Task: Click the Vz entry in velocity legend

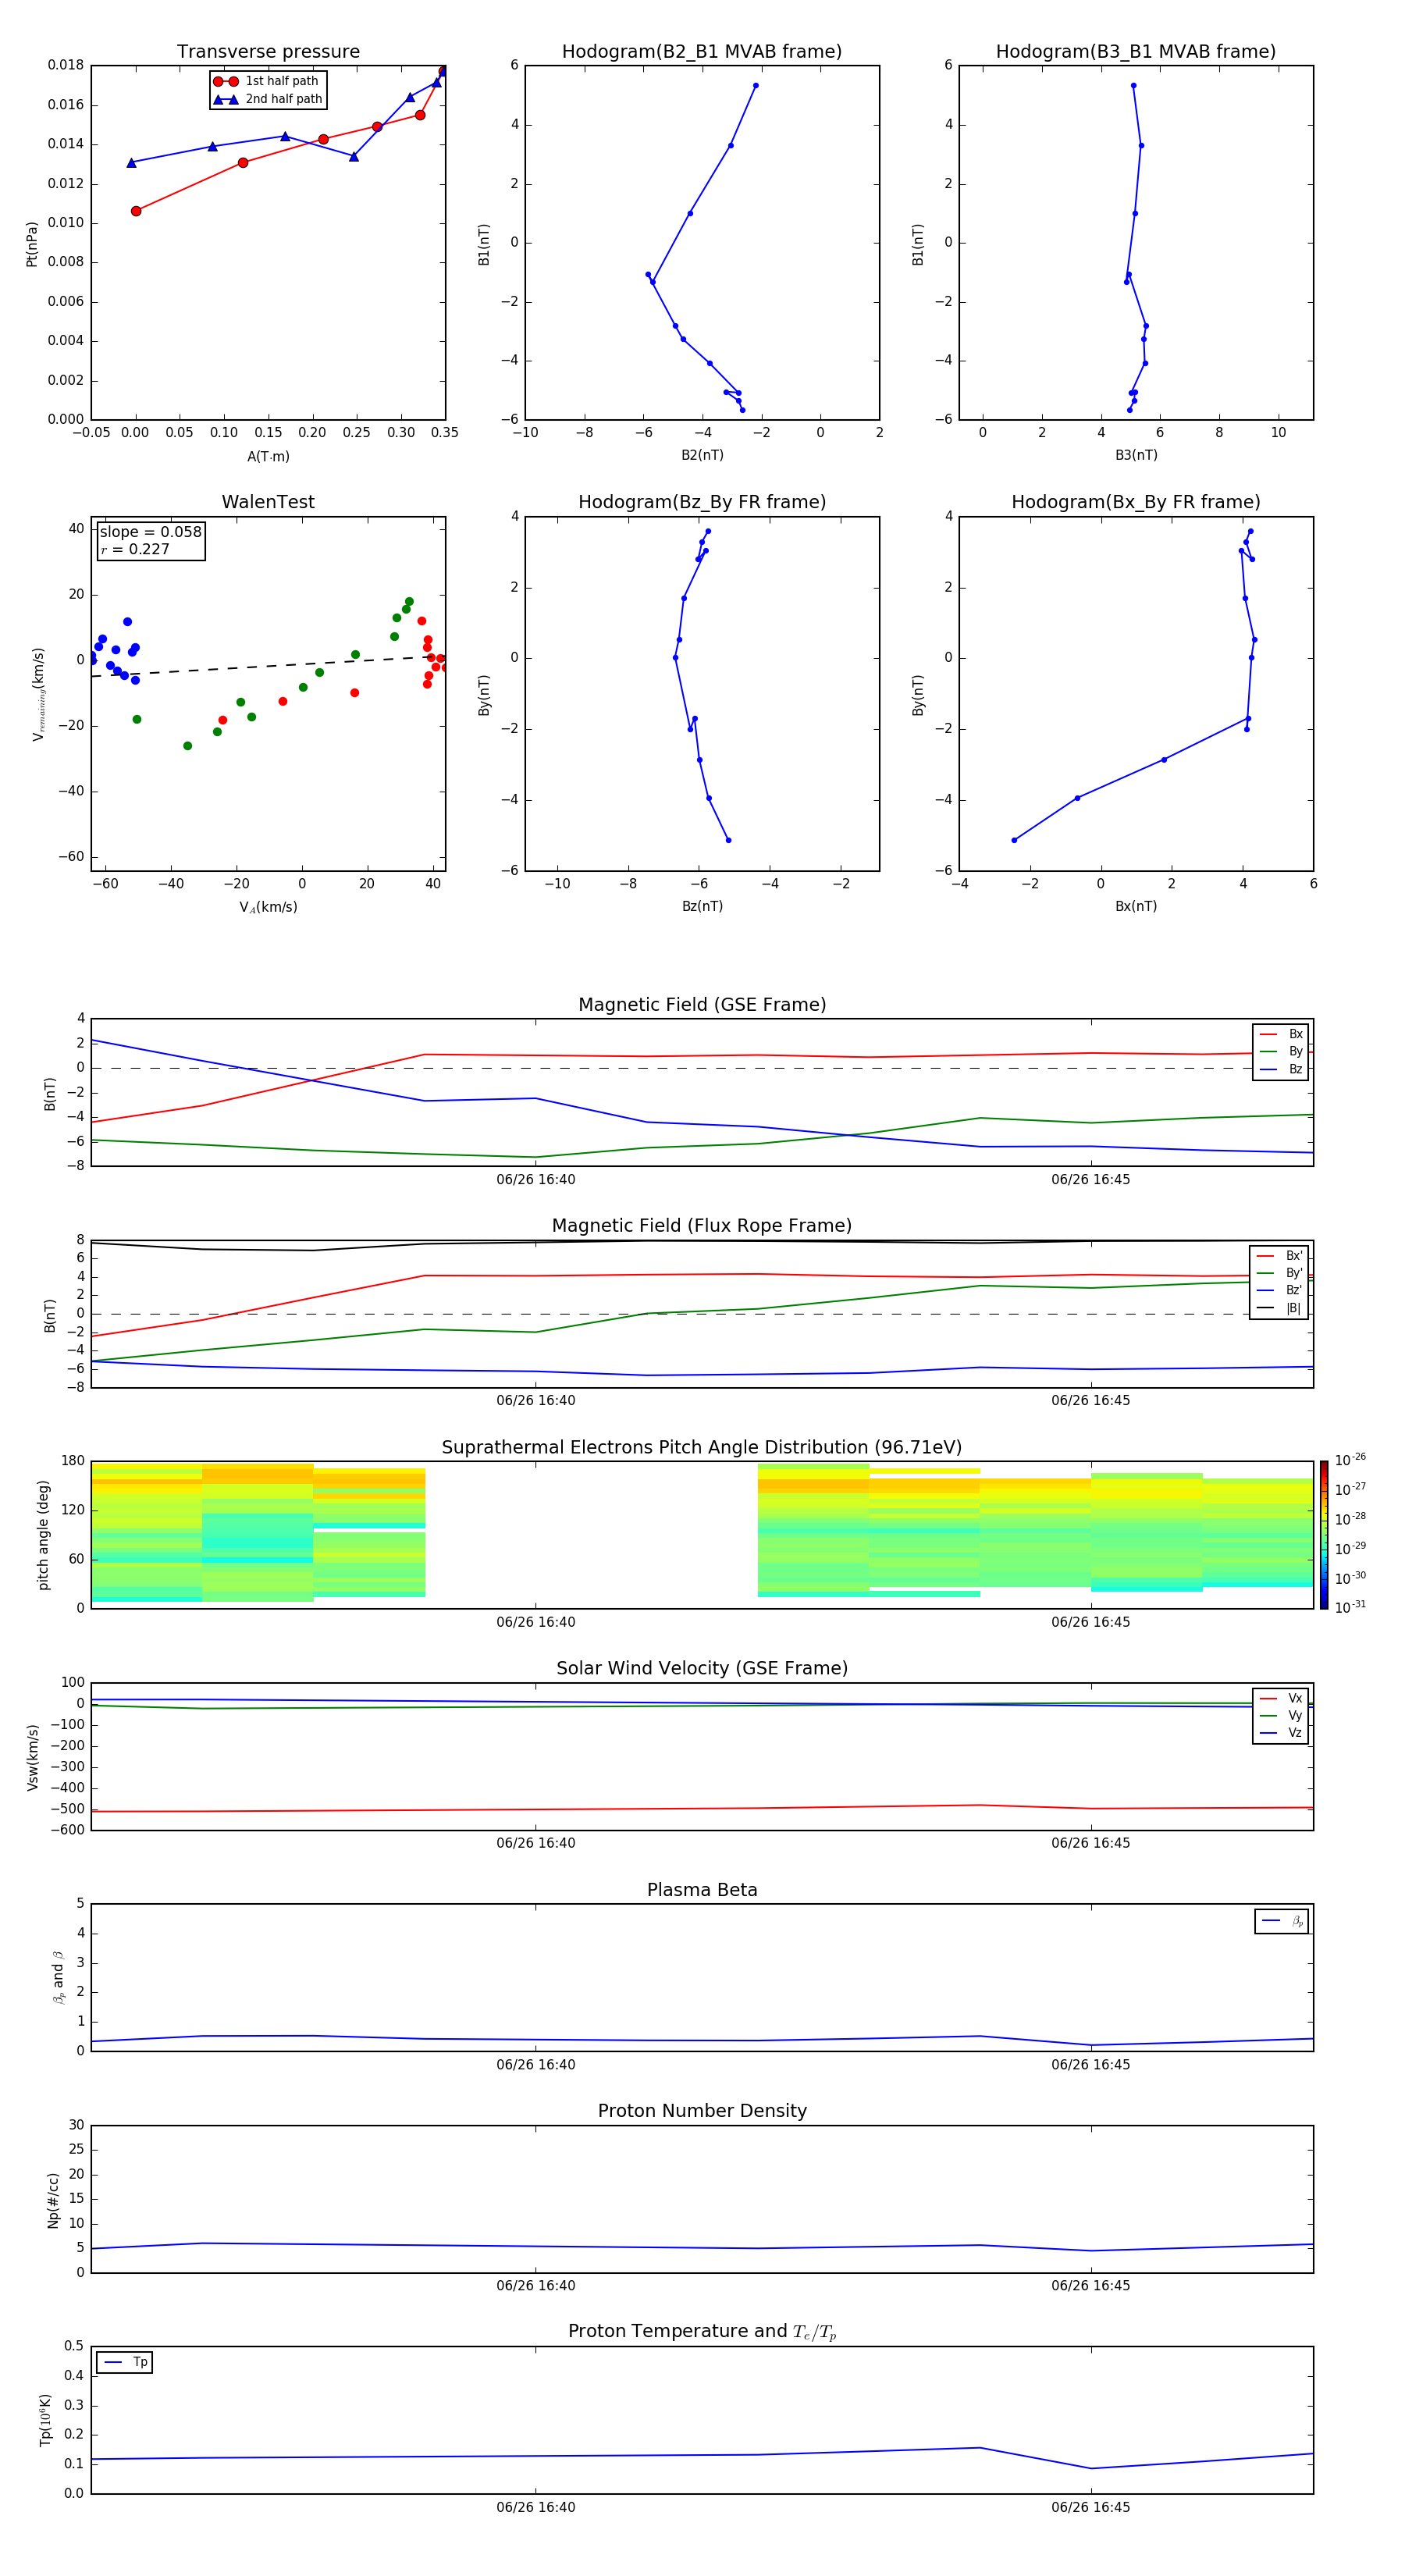Action: [1281, 1732]
